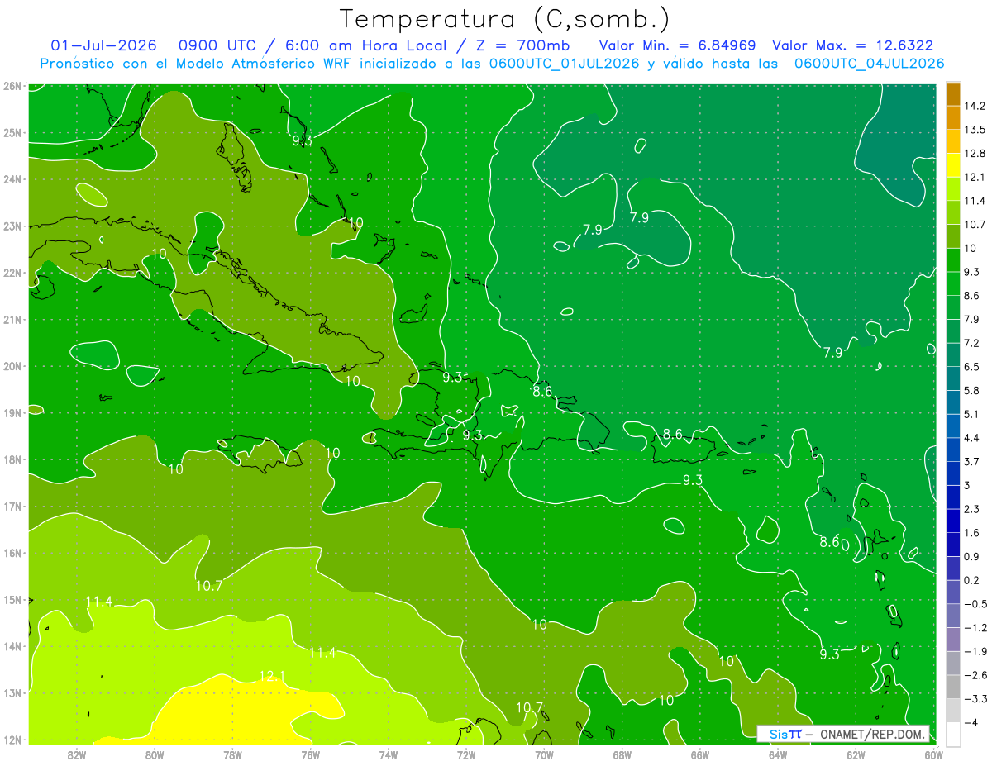This screenshot has width=992, height=766.
Task: Click the "62W" longitude axis label
Action: click(x=856, y=754)
